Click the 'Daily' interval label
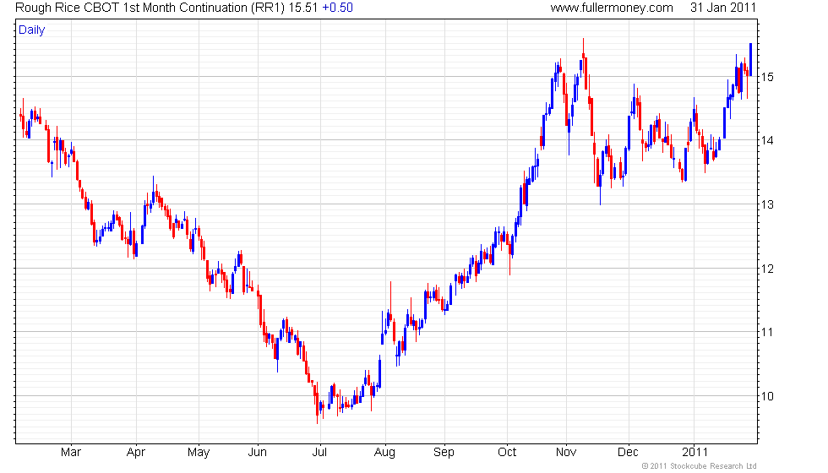The width and height of the screenshot is (828, 473). tap(32, 30)
